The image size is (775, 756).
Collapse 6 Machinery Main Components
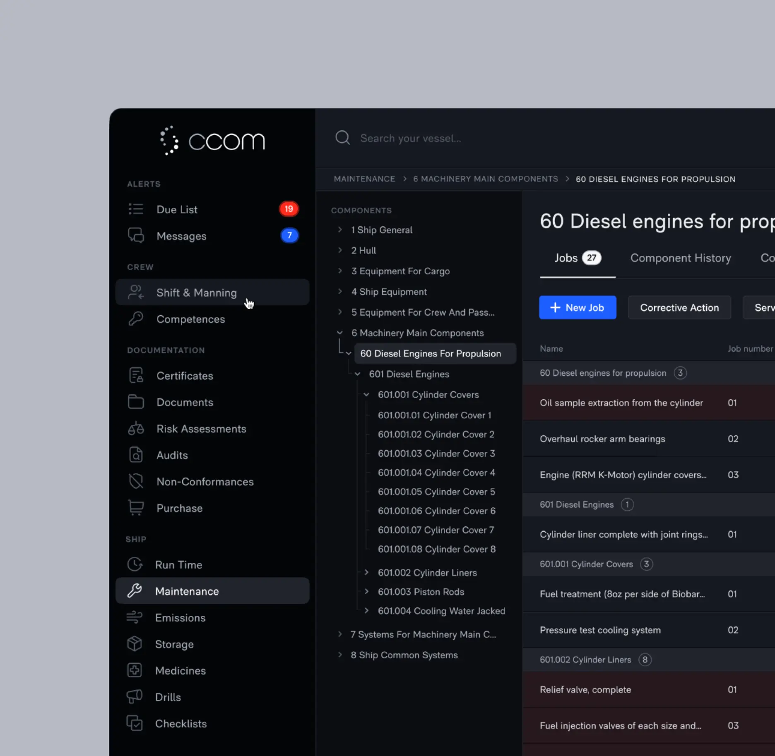(340, 333)
